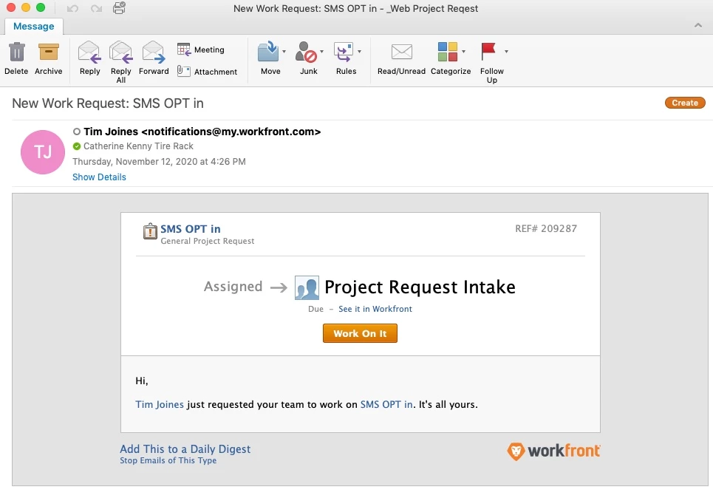Click the Project Request Intake team icon
Viewport: 713px width, 498px height.
(307, 287)
